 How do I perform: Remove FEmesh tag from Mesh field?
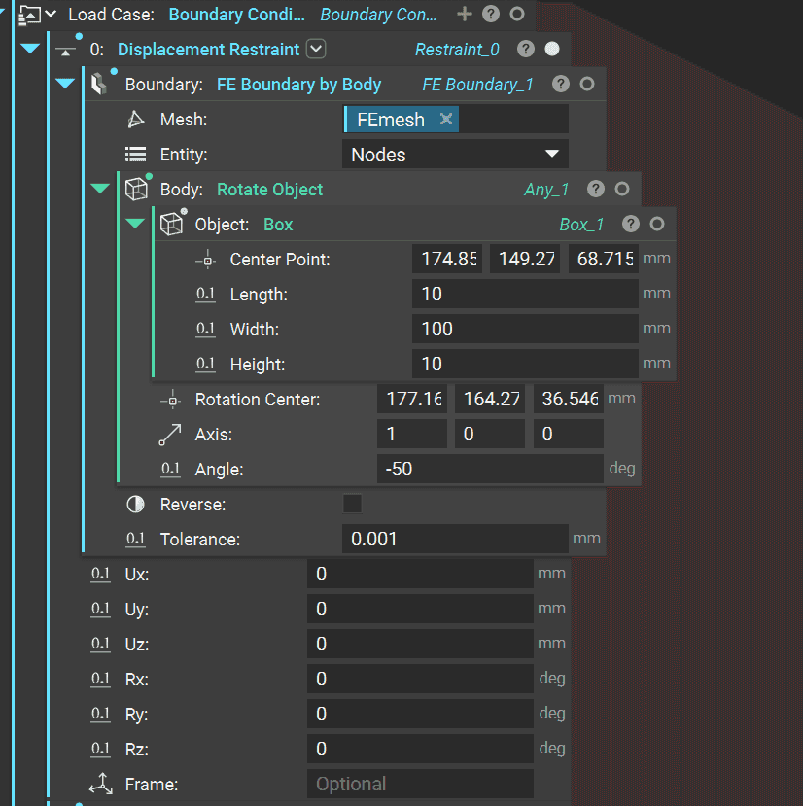click(446, 120)
